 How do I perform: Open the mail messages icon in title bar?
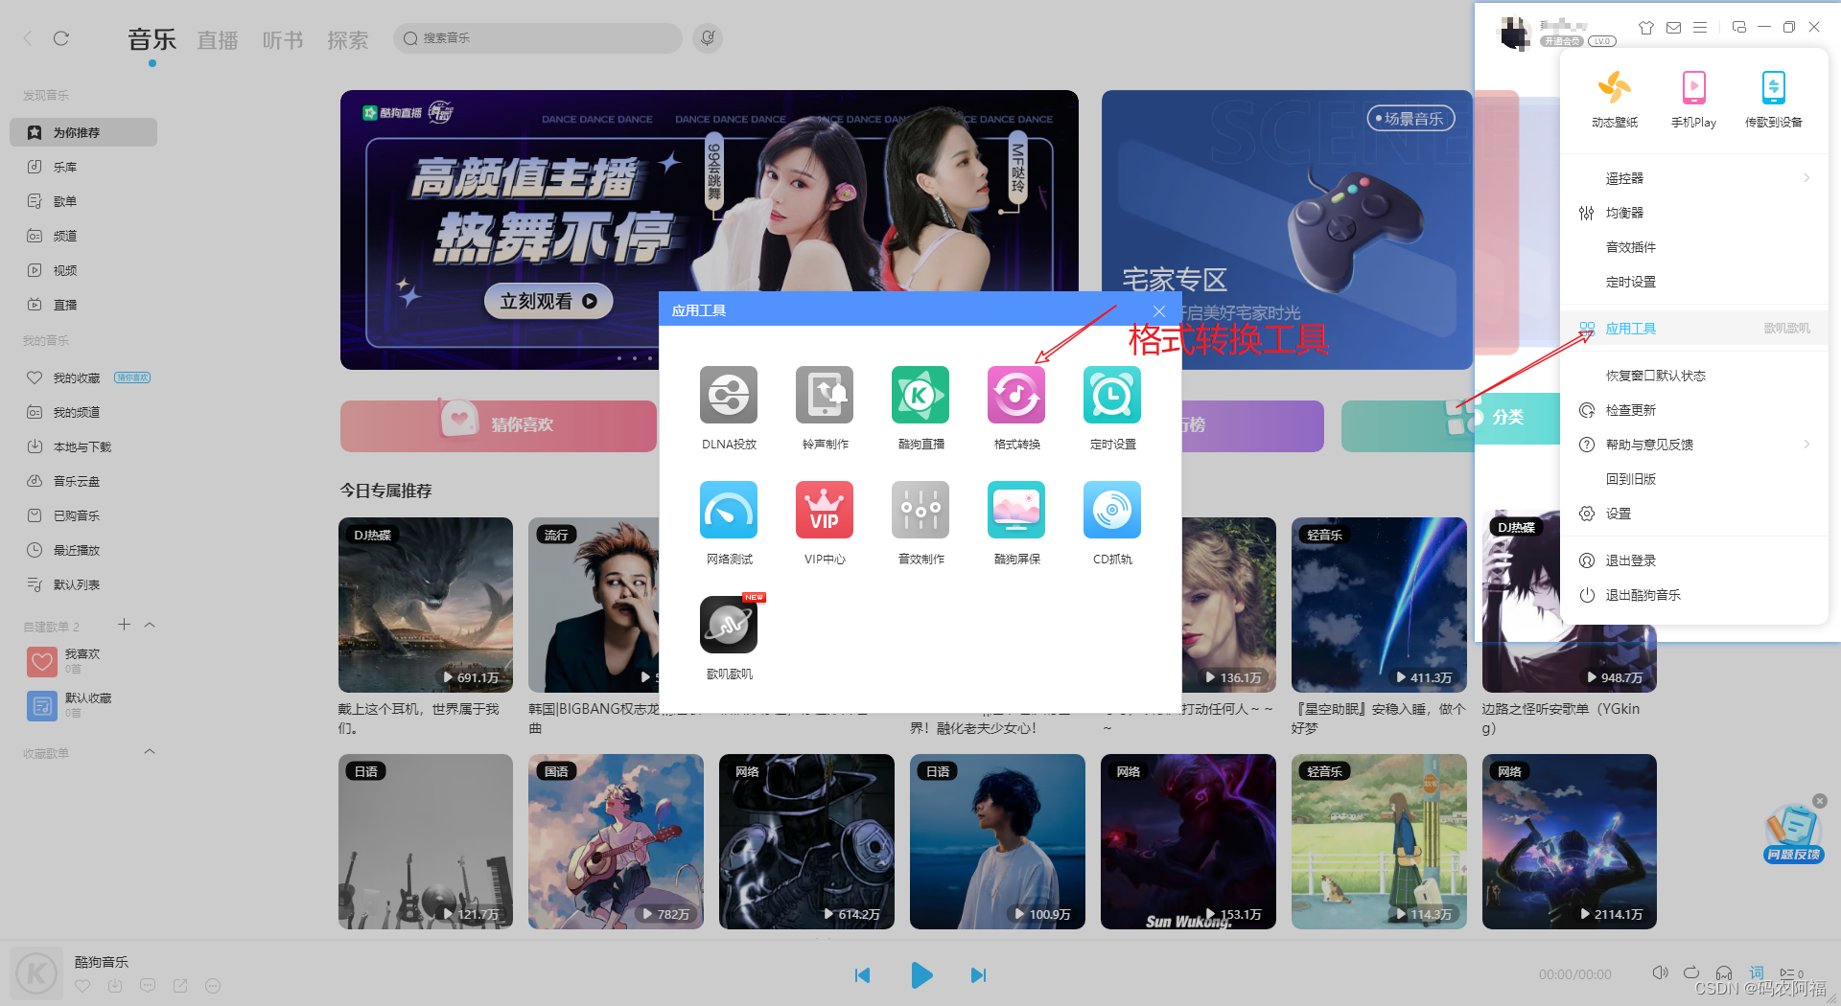click(1673, 28)
